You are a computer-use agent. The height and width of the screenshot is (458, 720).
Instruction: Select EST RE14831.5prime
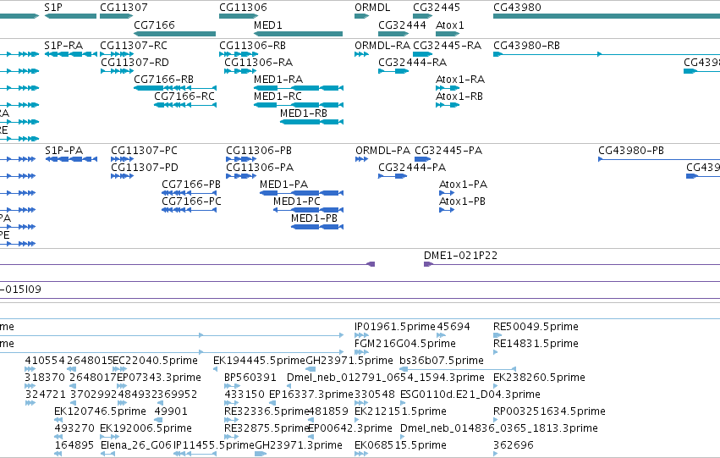[x=496, y=352]
